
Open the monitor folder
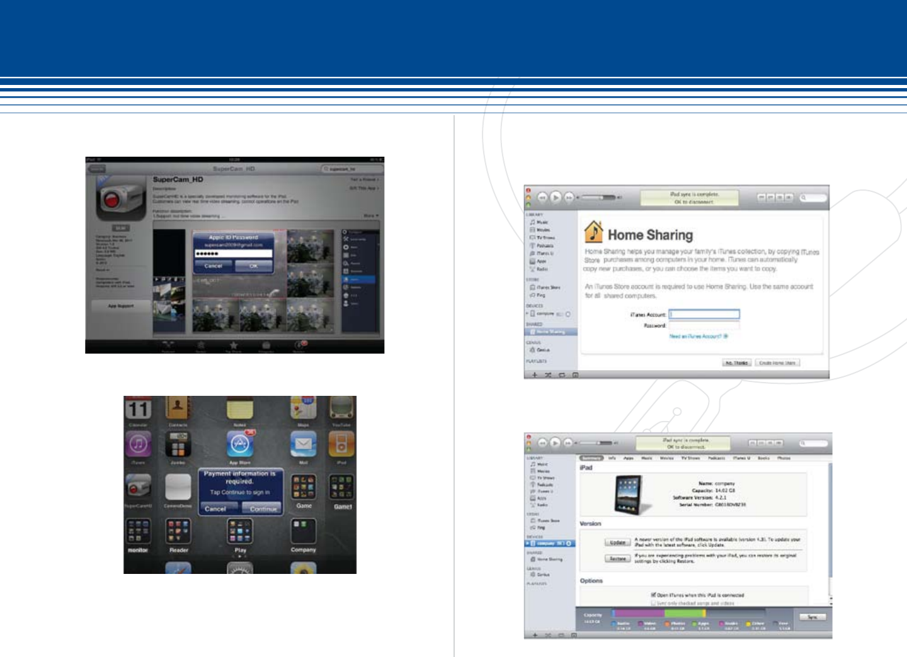pyautogui.click(x=138, y=531)
